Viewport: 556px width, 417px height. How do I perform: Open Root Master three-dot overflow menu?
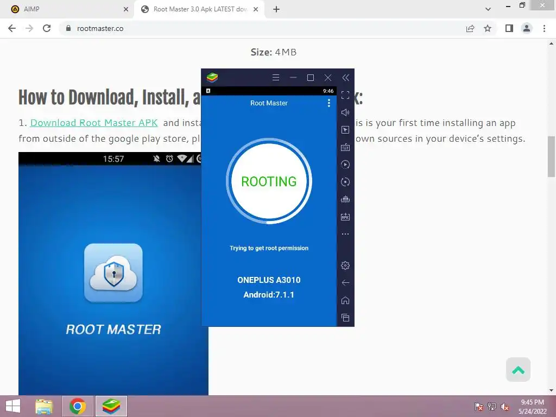click(x=328, y=103)
